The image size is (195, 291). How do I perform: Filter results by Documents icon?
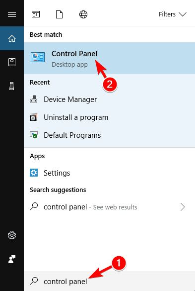point(59,14)
